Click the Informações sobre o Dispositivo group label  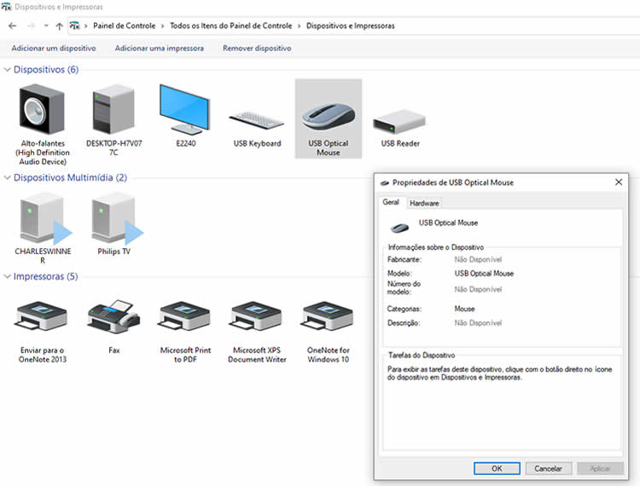coord(435,247)
